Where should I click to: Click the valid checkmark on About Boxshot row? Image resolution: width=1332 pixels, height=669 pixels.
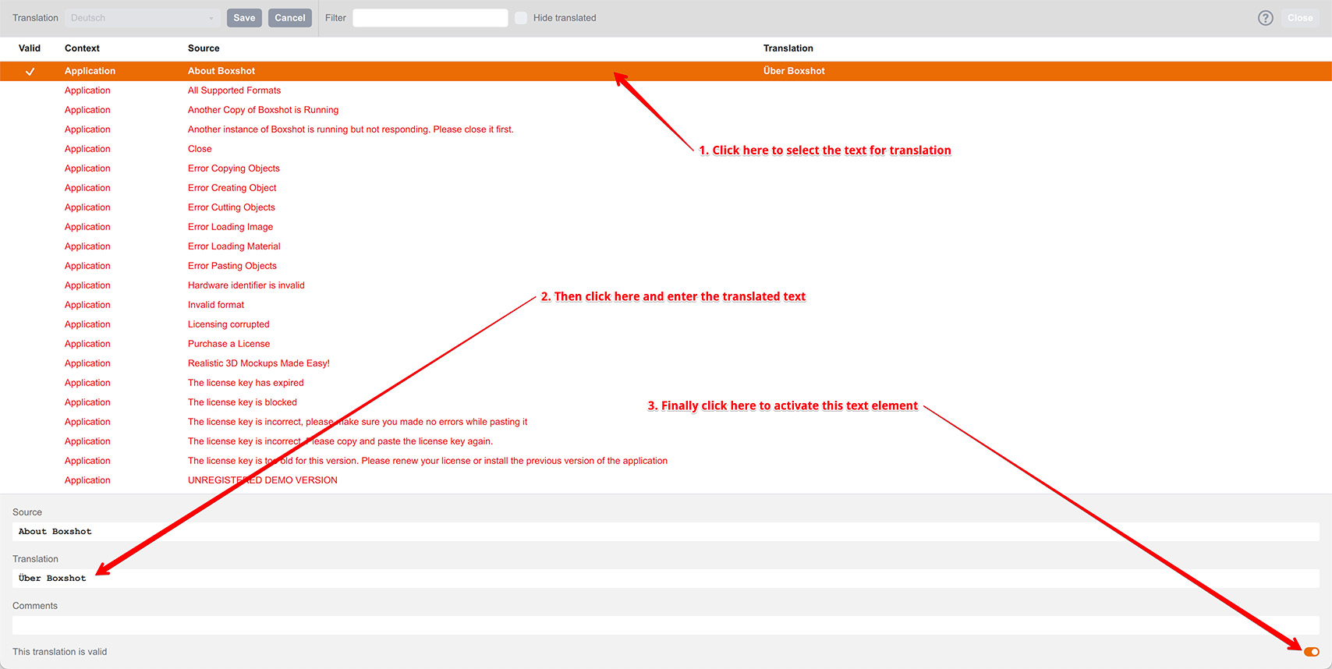30,71
